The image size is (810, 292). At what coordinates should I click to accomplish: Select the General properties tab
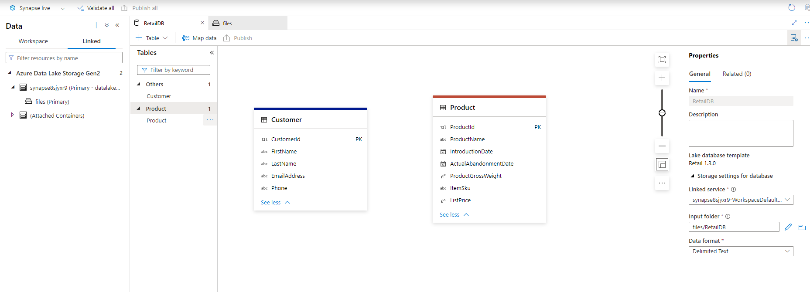click(x=700, y=74)
